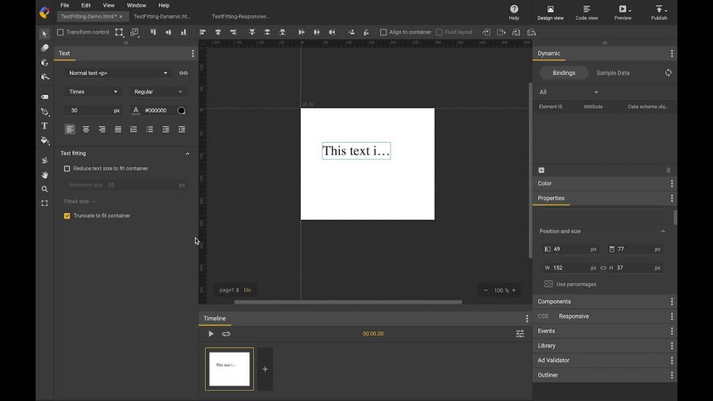This screenshot has height=401, width=713.
Task: Zoom out canvas with minus button
Action: 486,290
